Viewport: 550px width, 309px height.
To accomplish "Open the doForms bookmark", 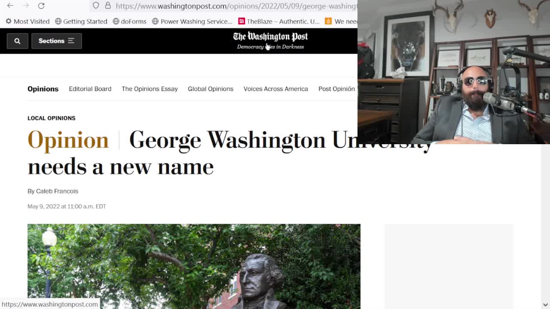I will 129,21.
